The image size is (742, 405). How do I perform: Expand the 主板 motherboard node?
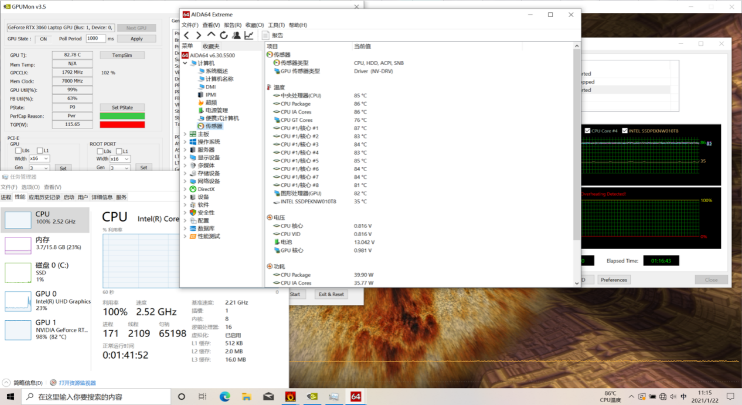(x=185, y=134)
